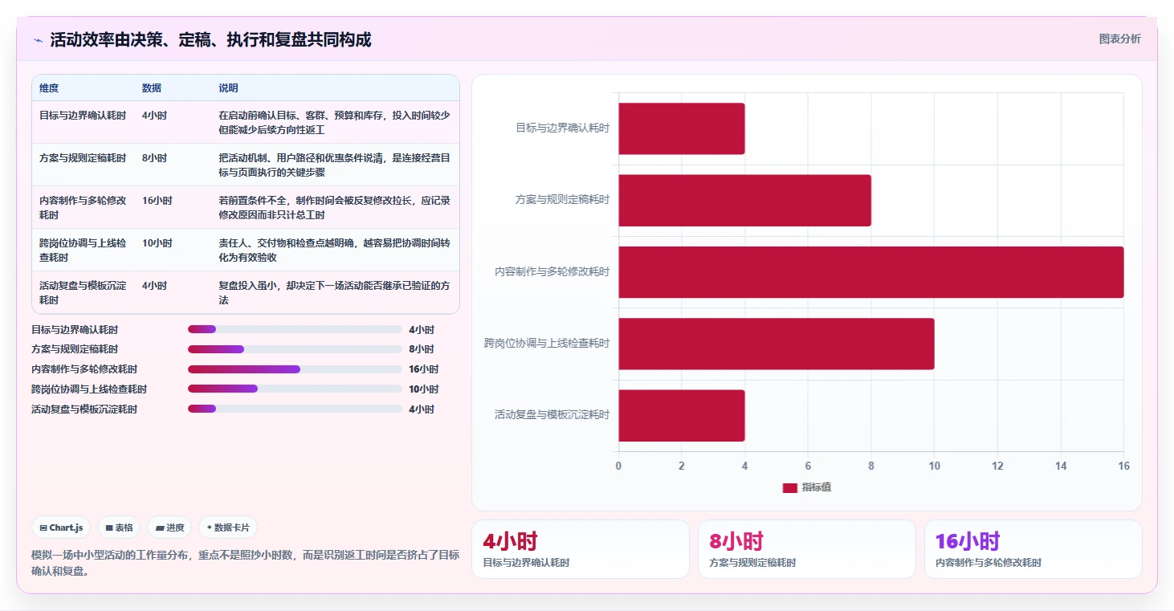Click the 跨岗位协调与上线检查耗时 label in the progress list
1174x611 pixels.
point(89,389)
